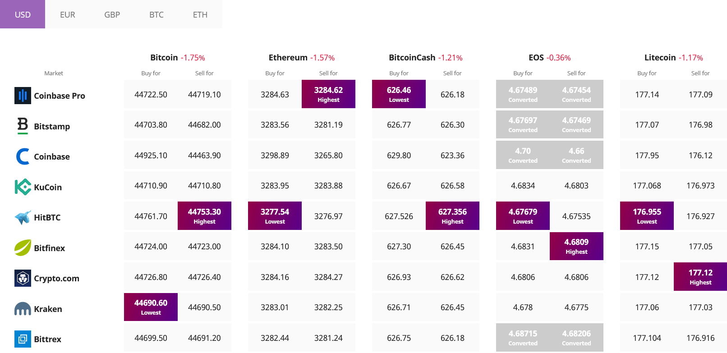Click the Bitcoin column heading
Screen dimensions: 727x353
click(x=164, y=57)
